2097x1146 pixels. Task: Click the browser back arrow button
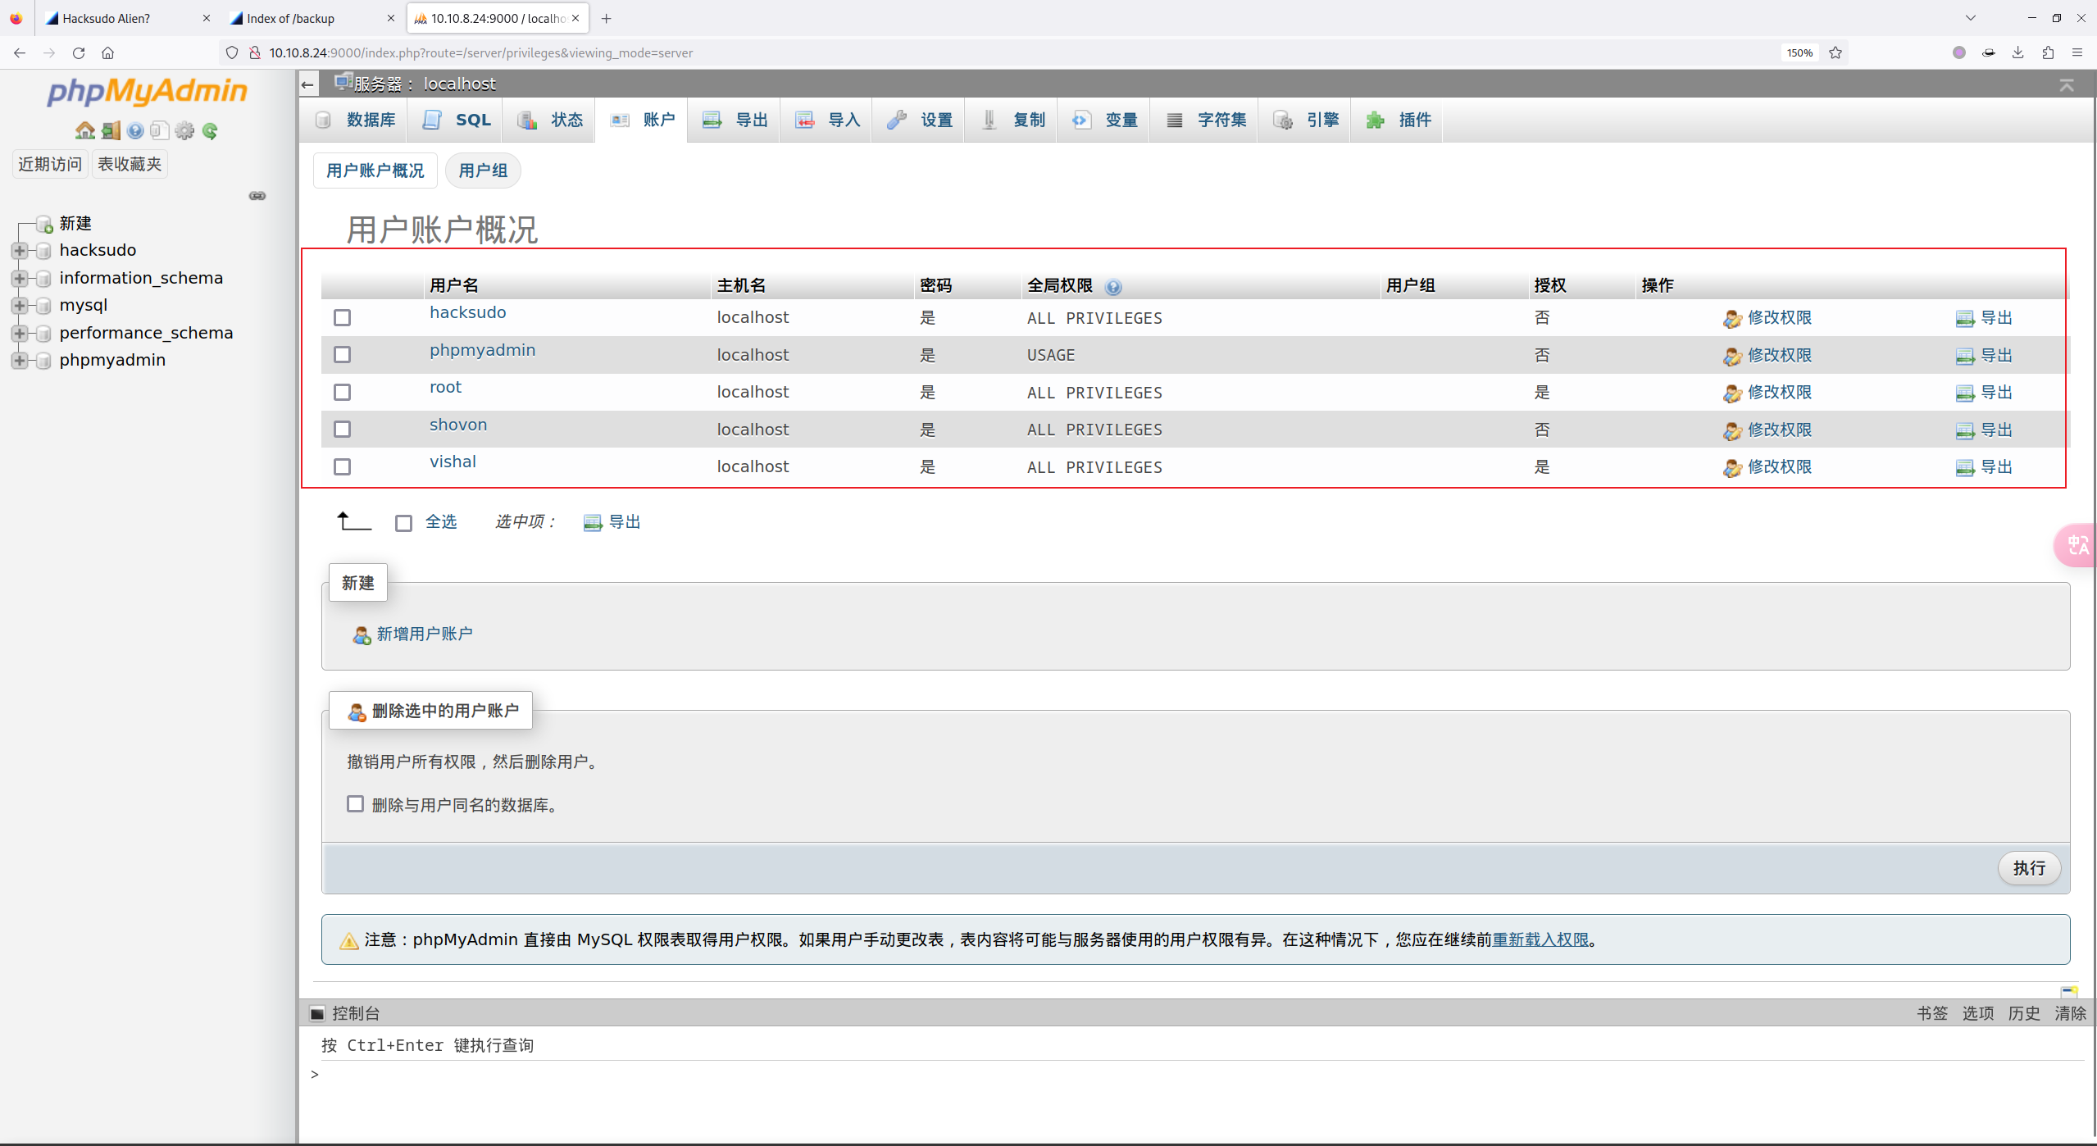20,52
